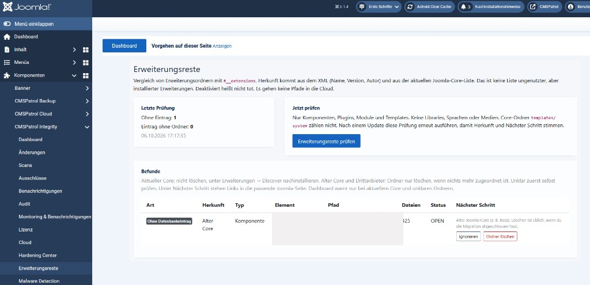The width and height of the screenshot is (590, 285).
Task: Click the home icon next to Dashboard
Action: (x=7, y=36)
